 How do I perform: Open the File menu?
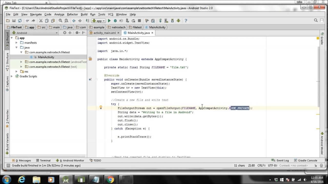tap(8, 14)
